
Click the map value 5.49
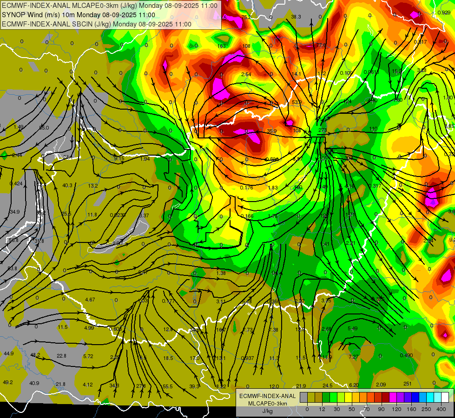(353, 328)
